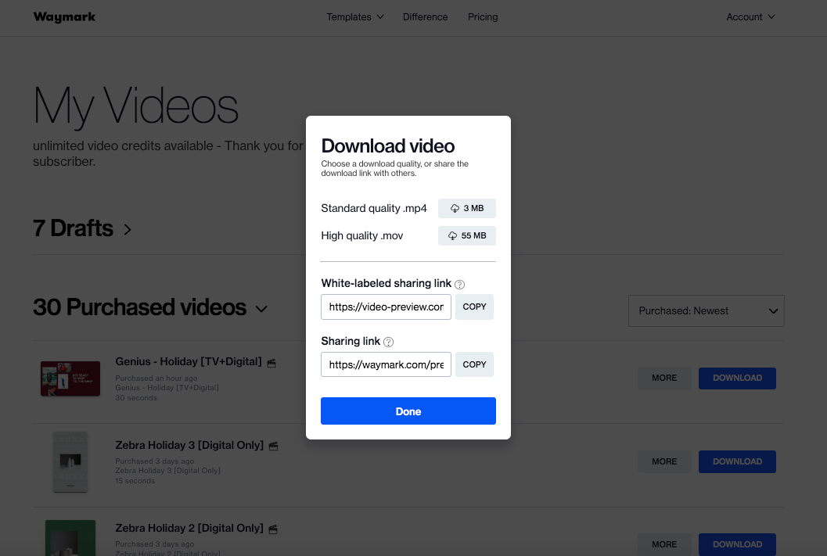Click the TV icon next to Zebra Holiday 2
The image size is (827, 556).
pyautogui.click(x=271, y=528)
